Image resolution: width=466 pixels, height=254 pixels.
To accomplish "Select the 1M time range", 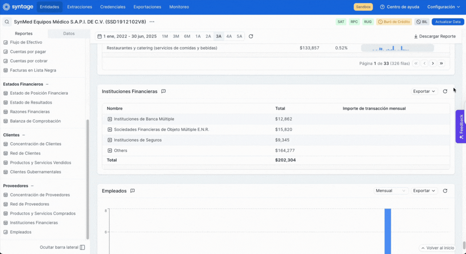I will [x=165, y=36].
